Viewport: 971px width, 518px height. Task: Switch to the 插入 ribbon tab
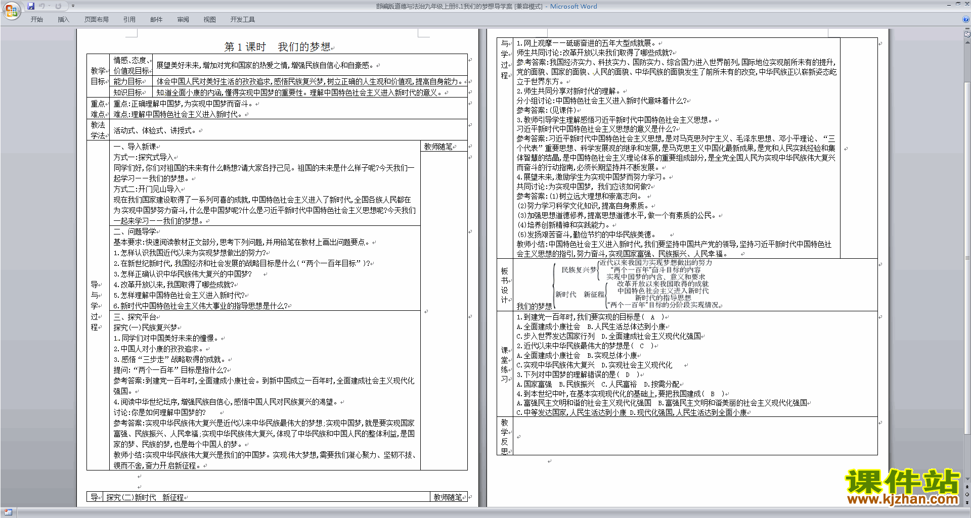coord(63,19)
